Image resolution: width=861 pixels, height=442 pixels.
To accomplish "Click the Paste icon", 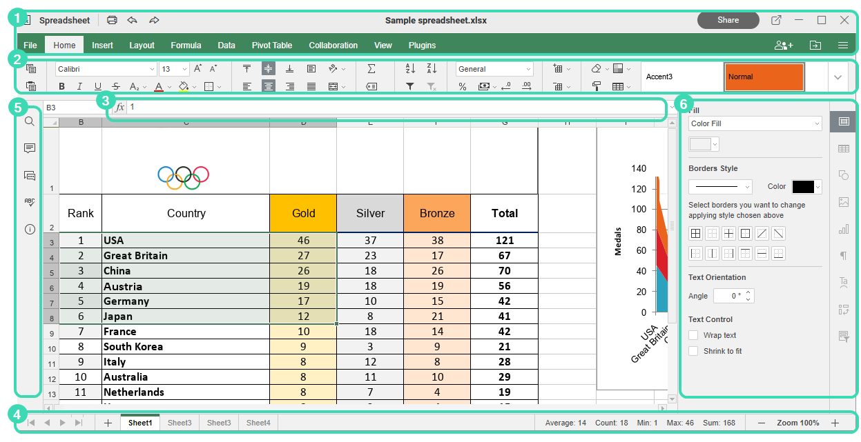I will tap(30, 86).
